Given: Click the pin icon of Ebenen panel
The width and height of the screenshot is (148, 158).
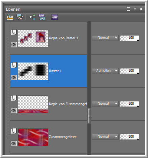Looking at the screenshot, I should tap(141, 9).
